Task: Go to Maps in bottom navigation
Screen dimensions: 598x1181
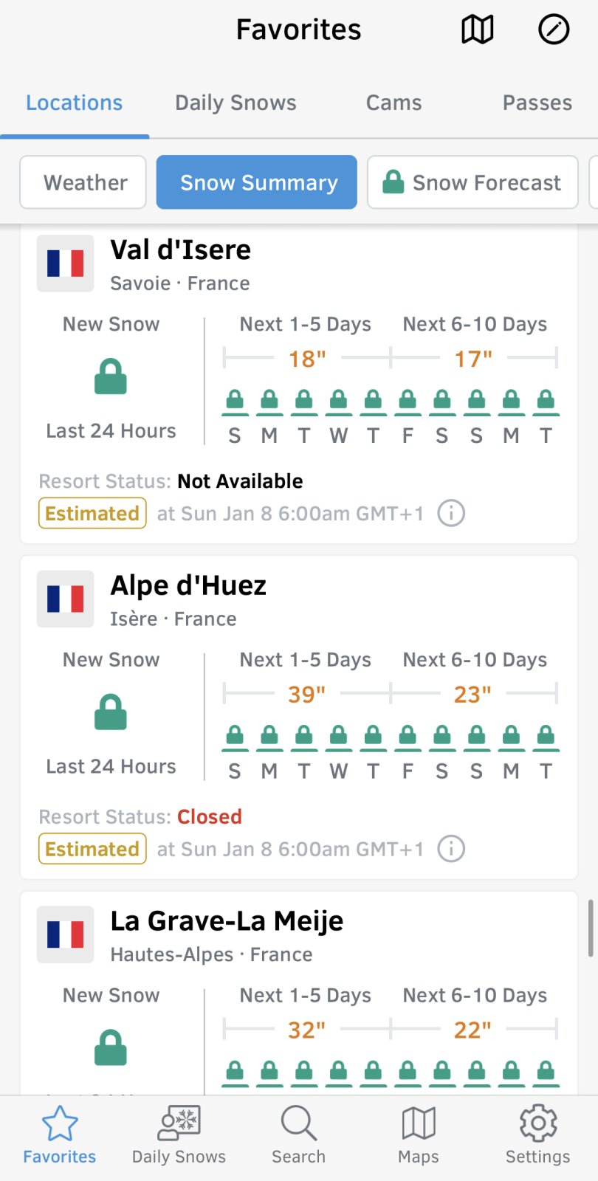Action: click(418, 1134)
